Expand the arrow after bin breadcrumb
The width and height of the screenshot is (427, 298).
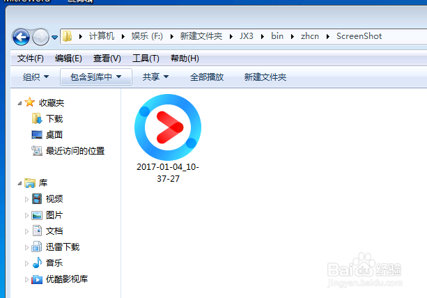pyautogui.click(x=293, y=36)
